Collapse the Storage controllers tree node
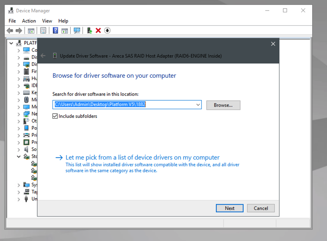Image resolution: width=327 pixels, height=241 pixels. click(19, 156)
